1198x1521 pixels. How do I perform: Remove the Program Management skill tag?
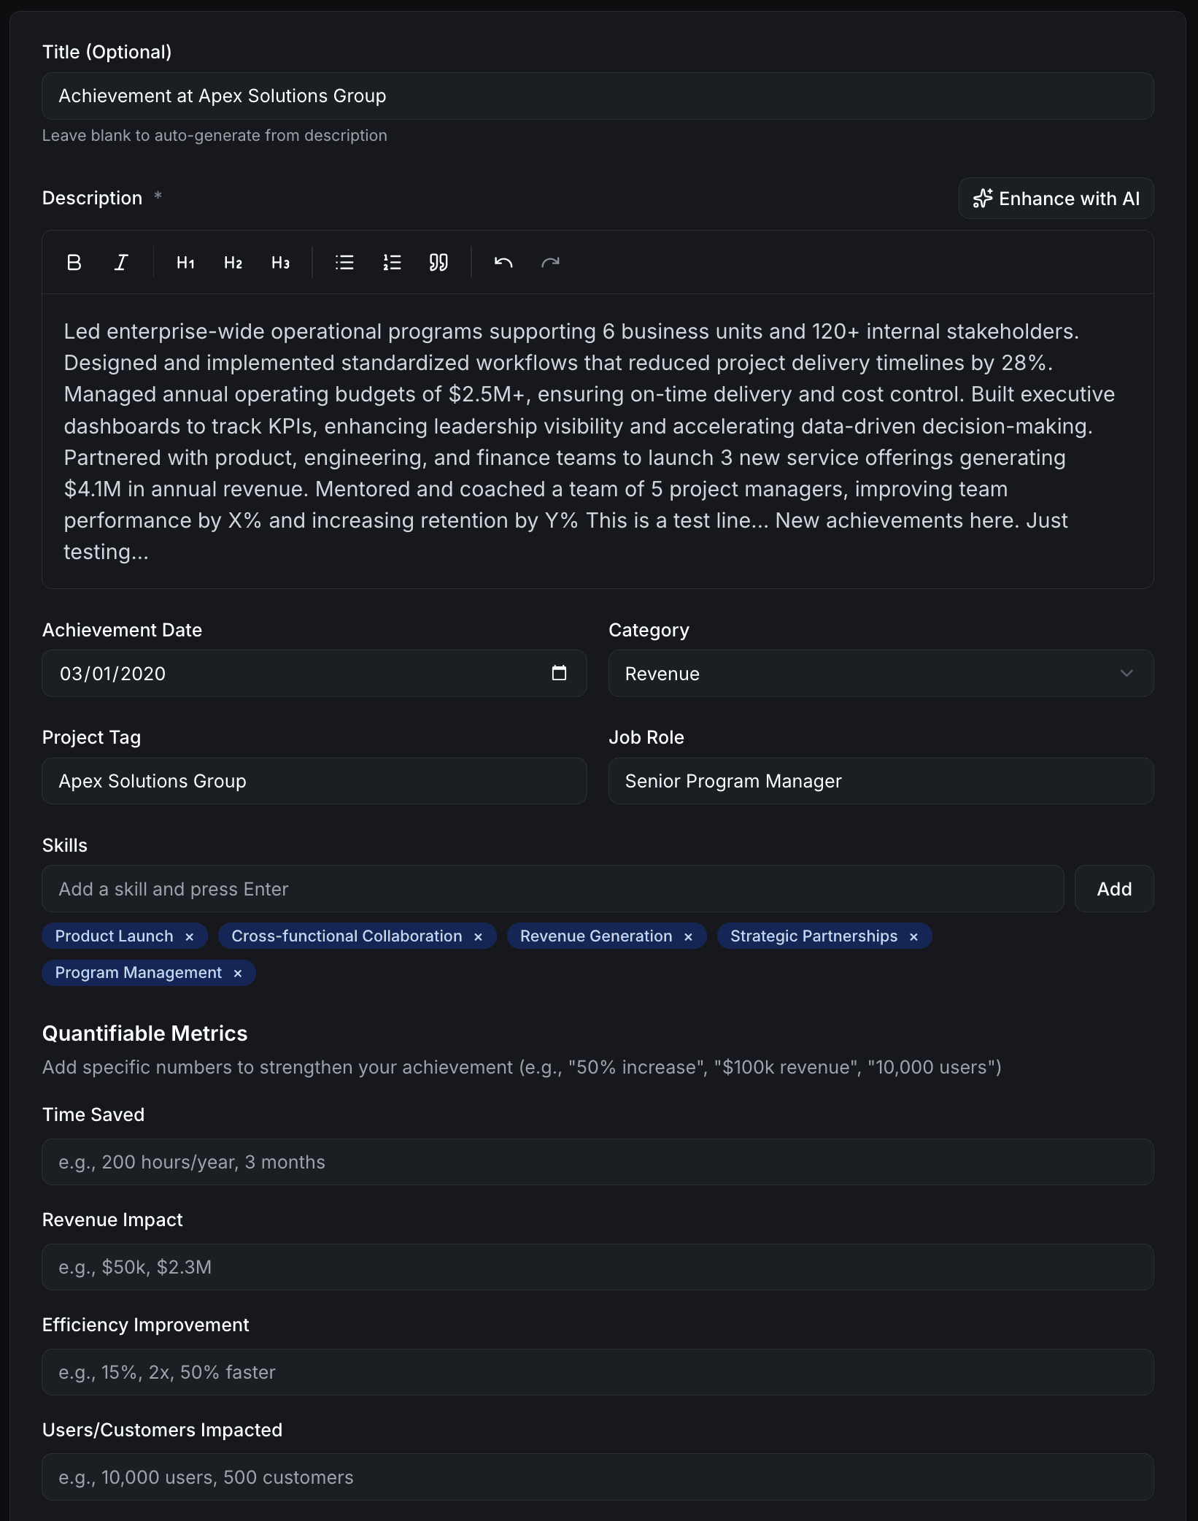click(x=238, y=974)
